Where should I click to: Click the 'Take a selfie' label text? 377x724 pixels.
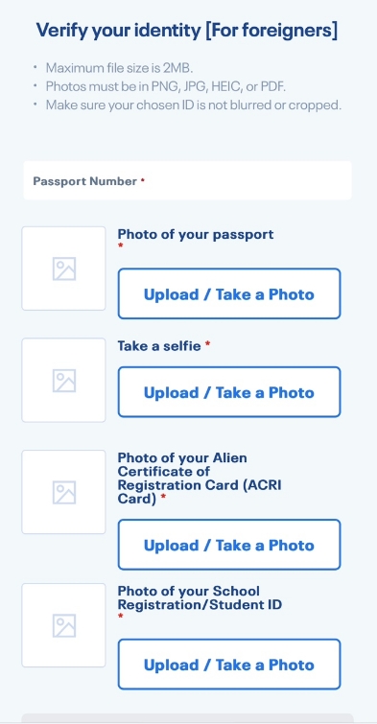(159, 345)
